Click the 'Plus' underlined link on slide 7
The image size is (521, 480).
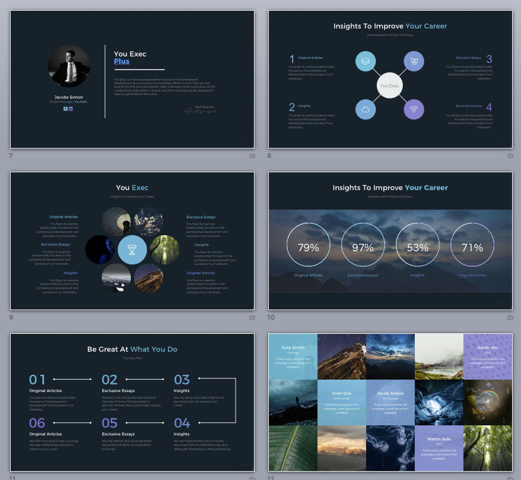(x=122, y=61)
